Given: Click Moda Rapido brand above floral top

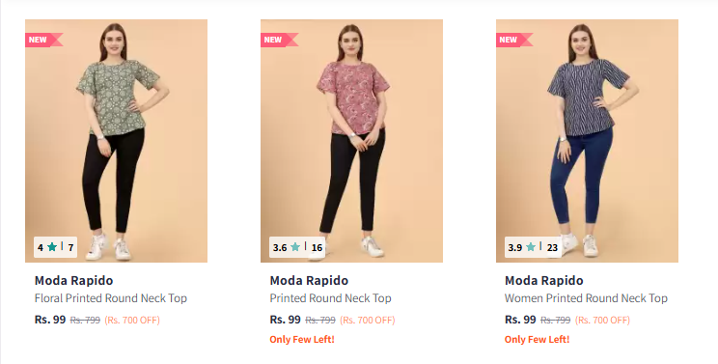Looking at the screenshot, I should 73,280.
